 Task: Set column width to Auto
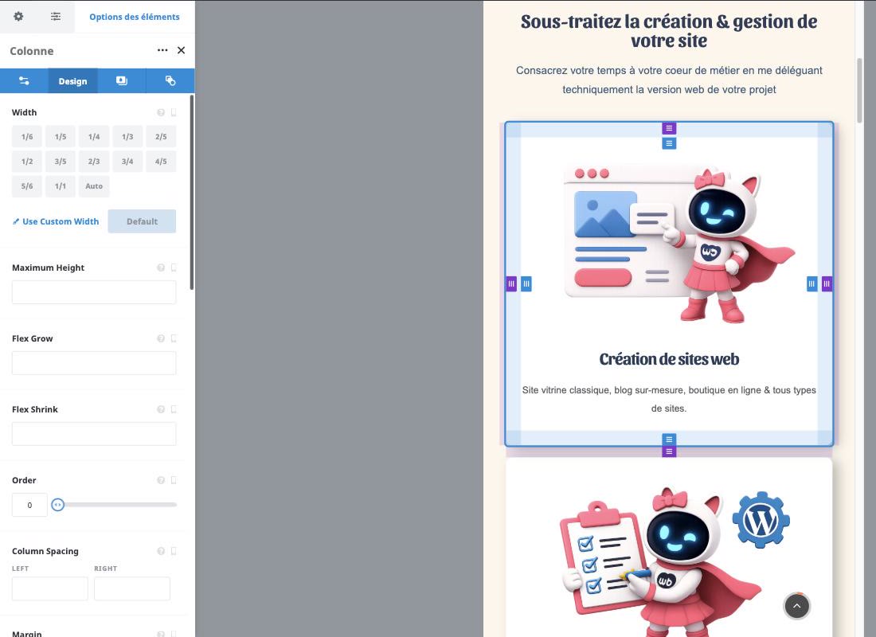[94, 186]
